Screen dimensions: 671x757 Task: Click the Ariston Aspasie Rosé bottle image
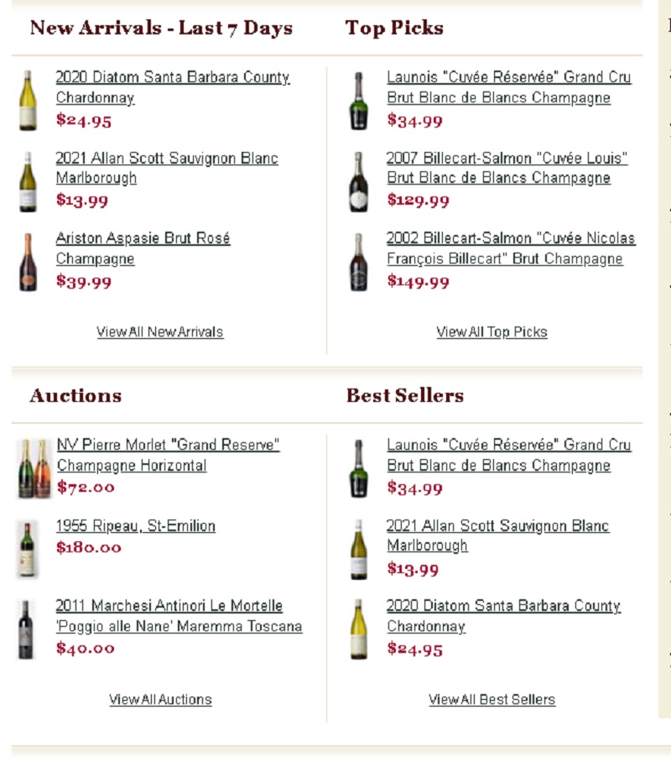(x=28, y=262)
